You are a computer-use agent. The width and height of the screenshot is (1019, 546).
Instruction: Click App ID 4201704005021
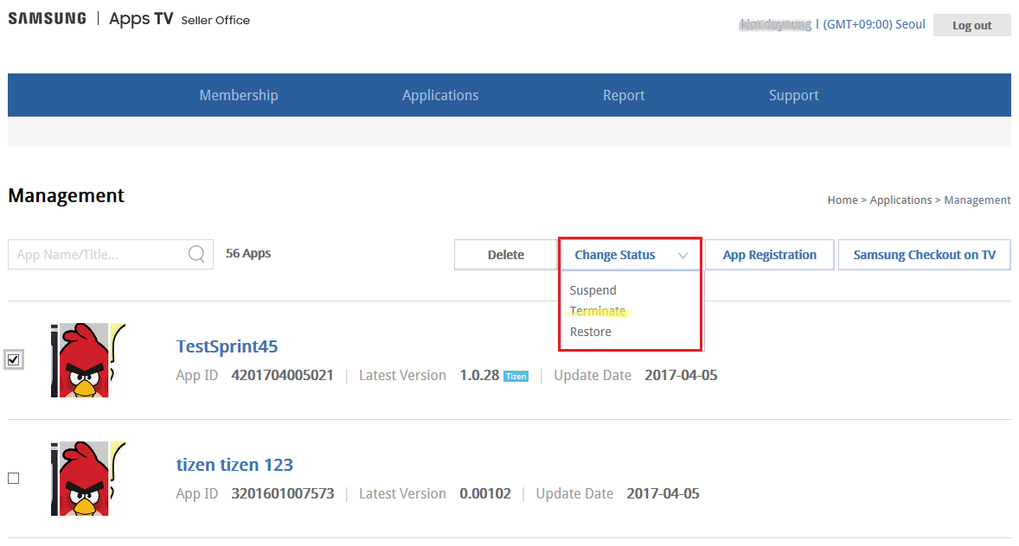coord(282,375)
